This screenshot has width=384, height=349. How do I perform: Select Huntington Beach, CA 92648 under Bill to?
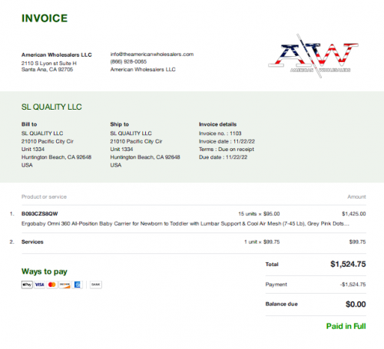point(56,157)
